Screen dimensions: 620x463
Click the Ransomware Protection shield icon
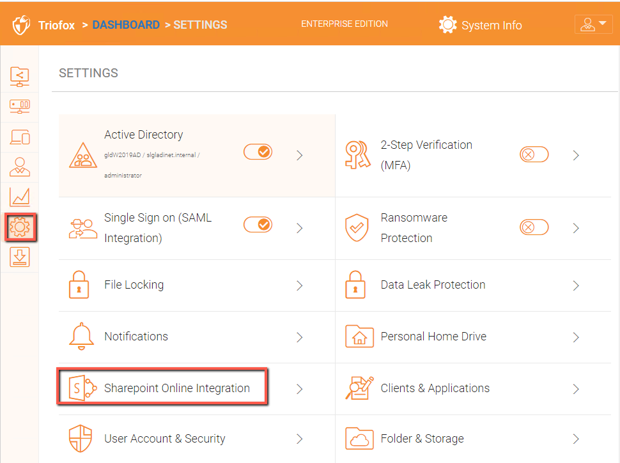(x=357, y=227)
